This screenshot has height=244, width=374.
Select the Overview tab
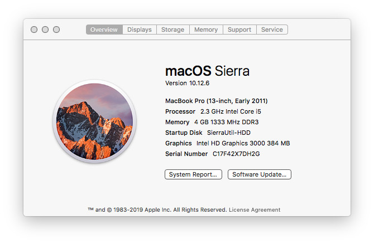pyautogui.click(x=104, y=30)
